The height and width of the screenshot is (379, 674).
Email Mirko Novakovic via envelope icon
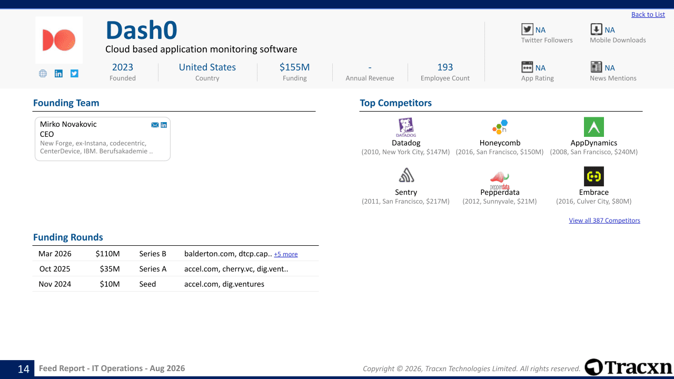click(x=155, y=125)
